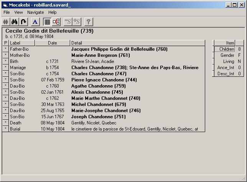Toggle the asterisk mark on the c 1760 row
The height and width of the screenshot is (182, 247).
click(5, 86)
